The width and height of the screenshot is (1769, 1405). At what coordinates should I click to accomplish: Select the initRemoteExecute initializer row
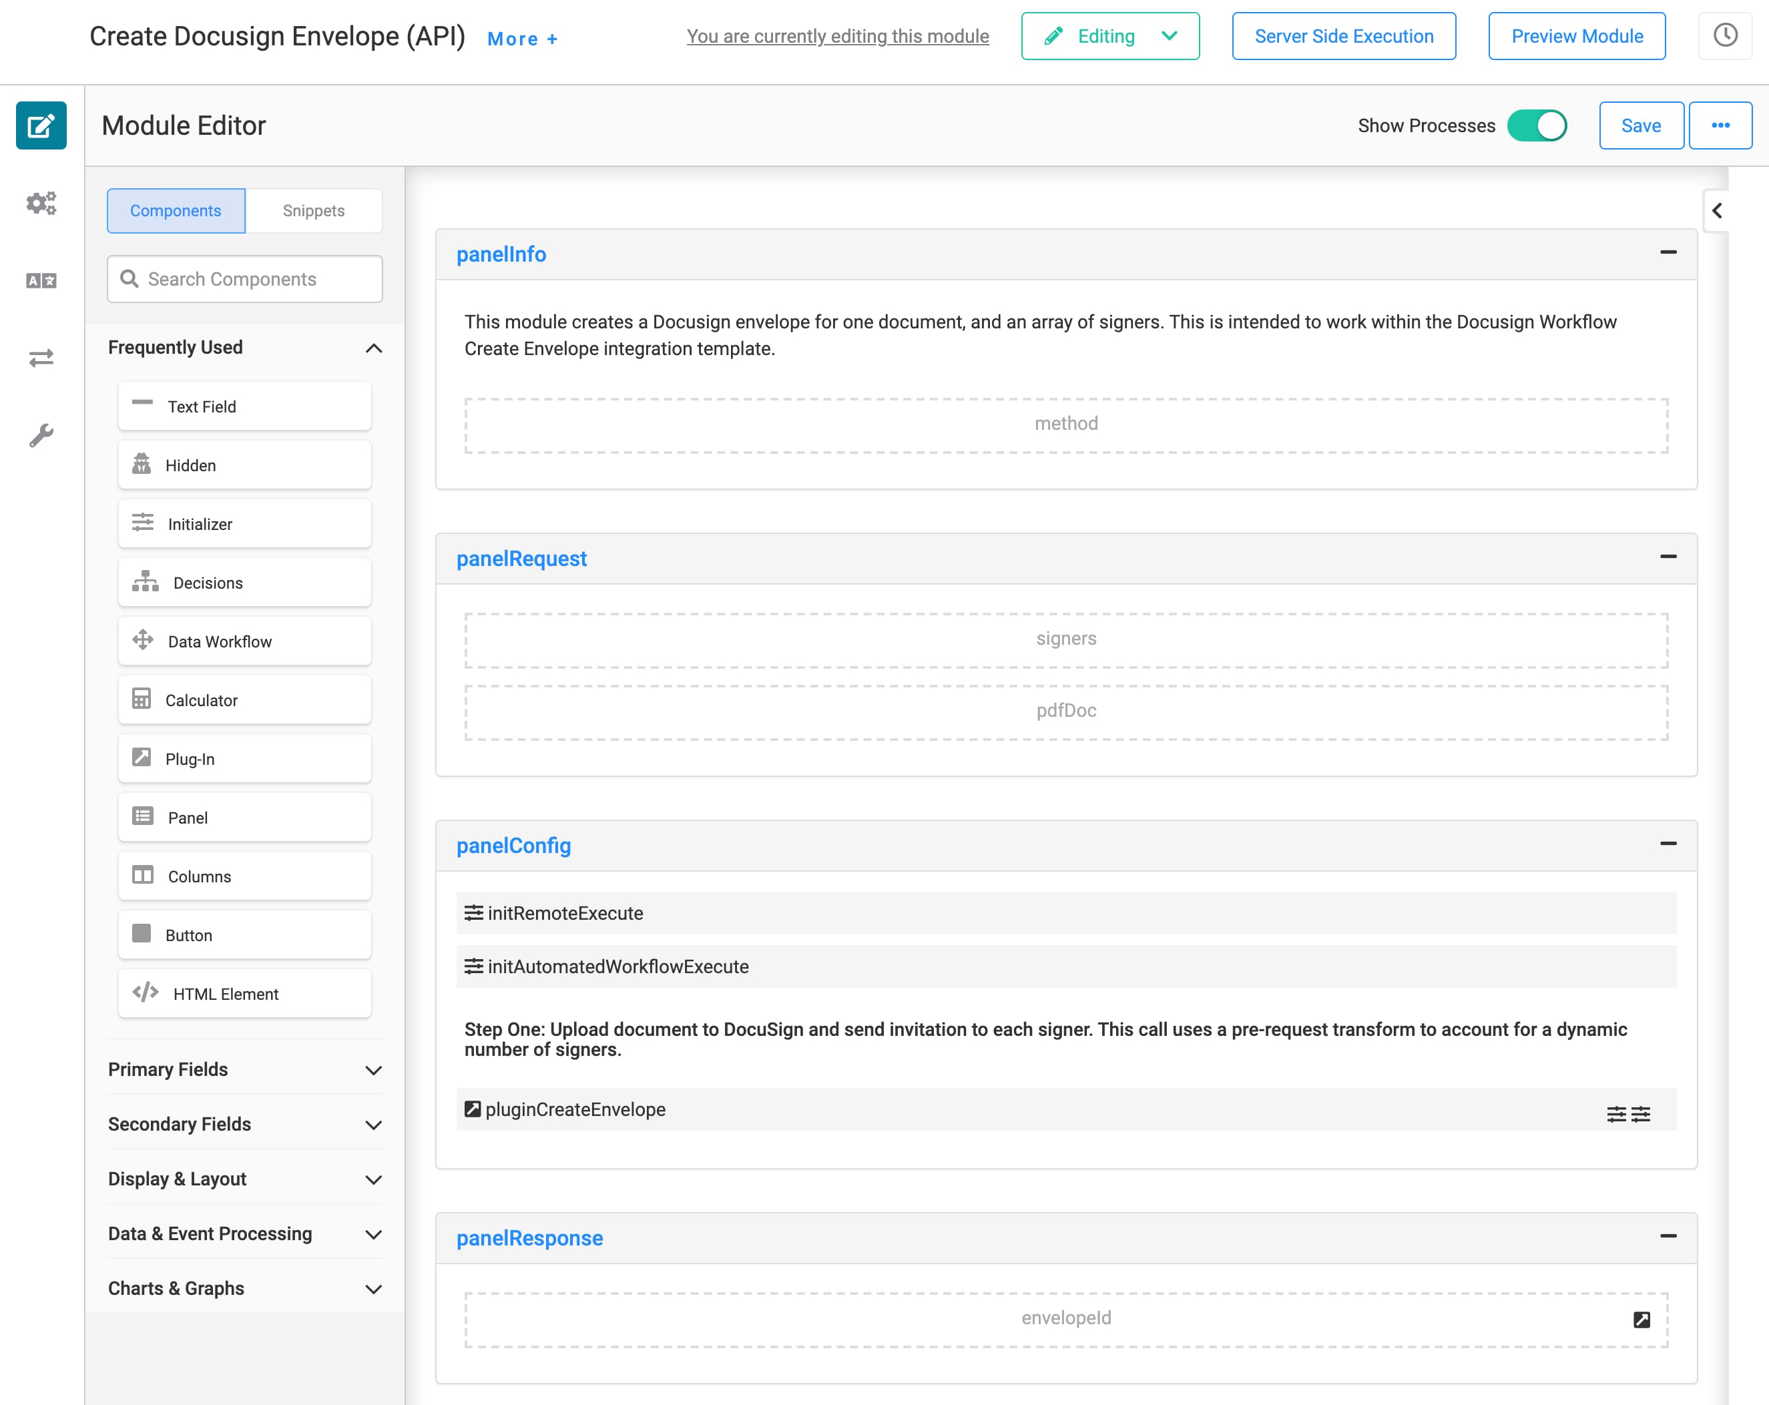click(x=1066, y=913)
